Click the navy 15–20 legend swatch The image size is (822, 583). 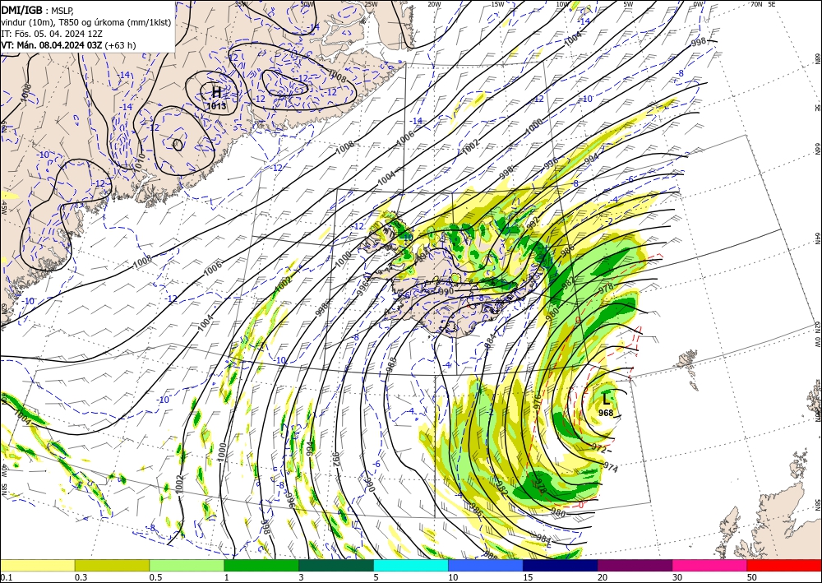(x=560, y=565)
